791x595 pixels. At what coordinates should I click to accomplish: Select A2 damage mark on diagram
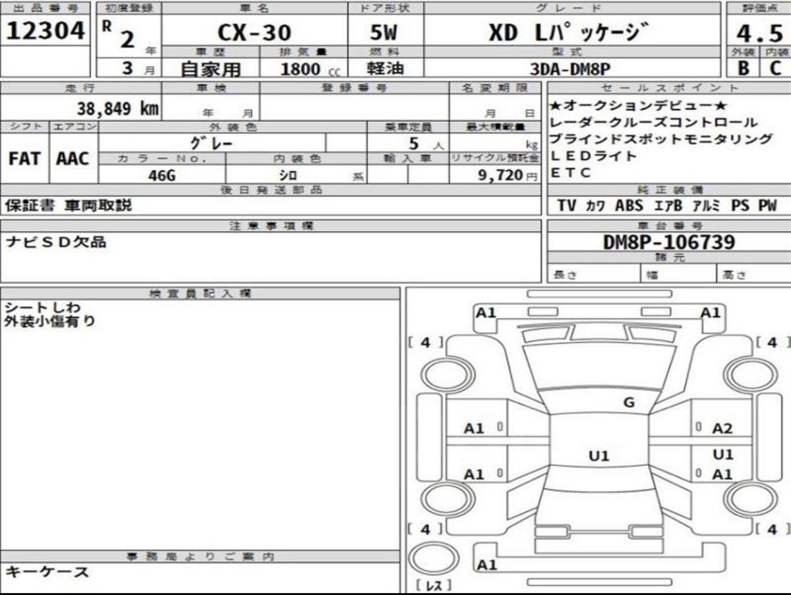tap(722, 429)
